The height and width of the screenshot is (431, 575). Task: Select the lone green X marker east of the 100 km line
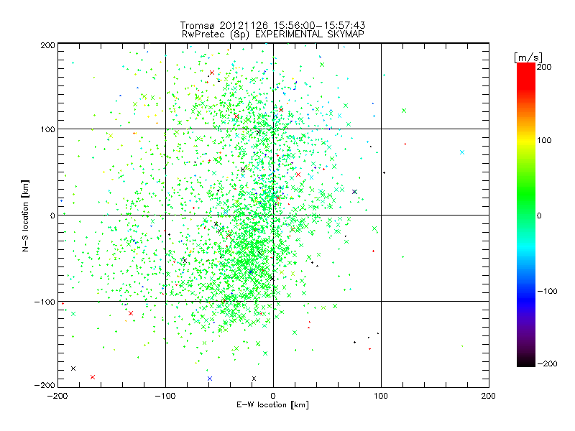click(x=404, y=111)
